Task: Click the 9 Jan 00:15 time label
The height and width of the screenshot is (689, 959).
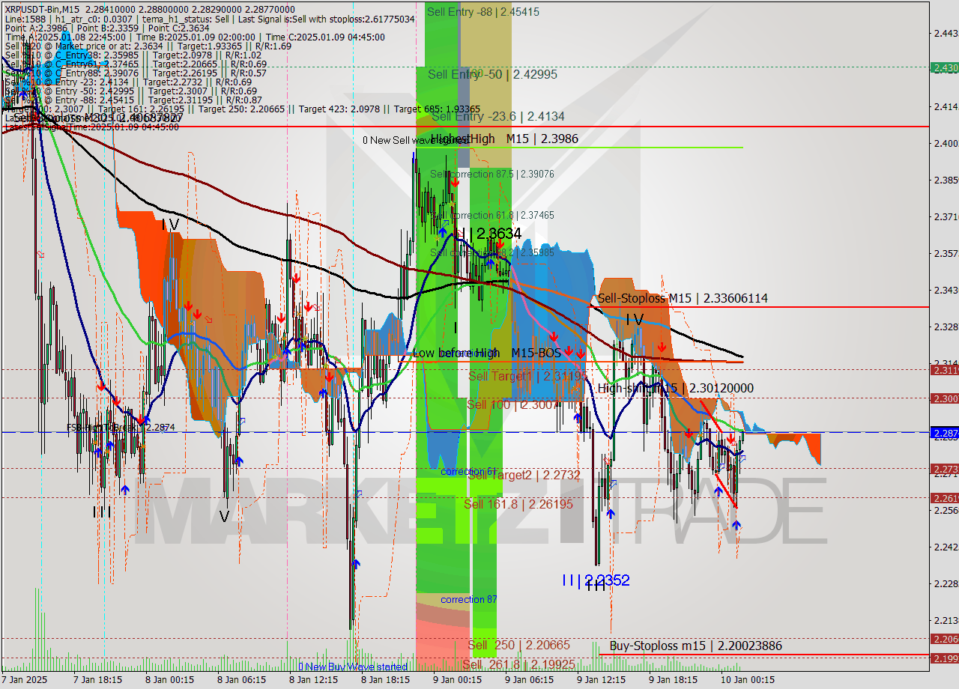Action: point(457,680)
